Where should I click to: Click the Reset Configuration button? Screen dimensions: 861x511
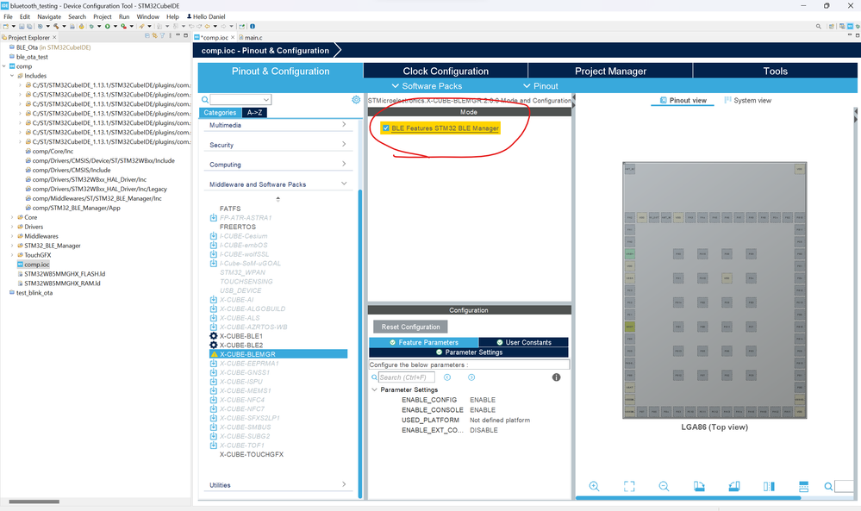(x=410, y=327)
